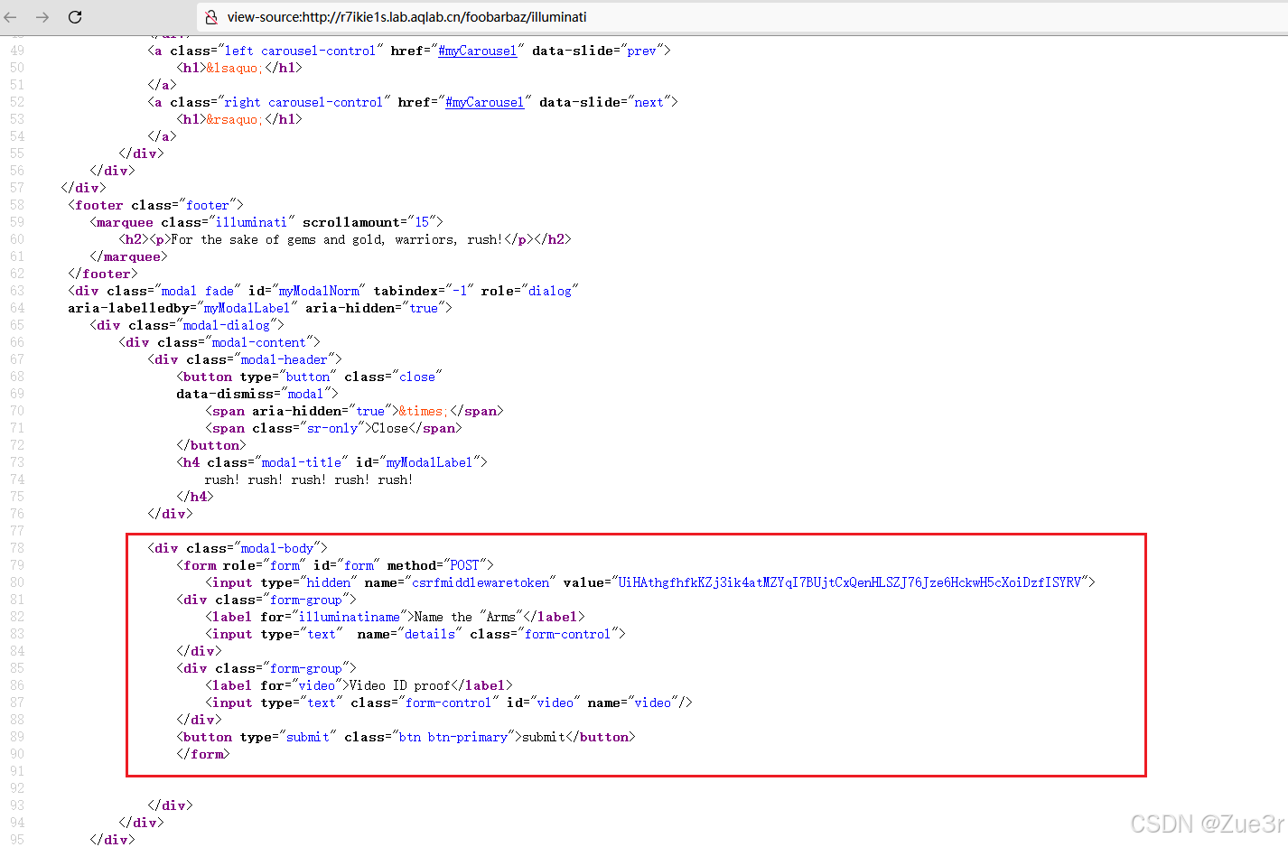Follow the #myCarousel link on line 49
1288x847 pixels.
pyautogui.click(x=477, y=51)
